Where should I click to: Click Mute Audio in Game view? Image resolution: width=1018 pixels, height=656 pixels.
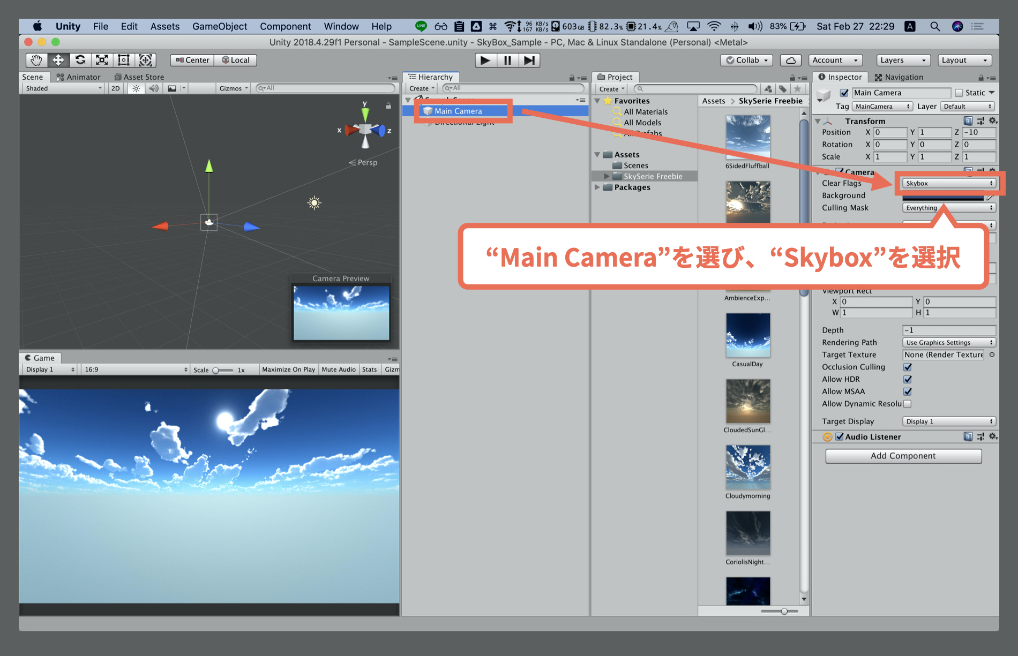(339, 370)
